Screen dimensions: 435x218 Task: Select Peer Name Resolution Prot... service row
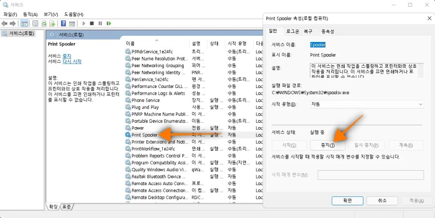(193, 58)
